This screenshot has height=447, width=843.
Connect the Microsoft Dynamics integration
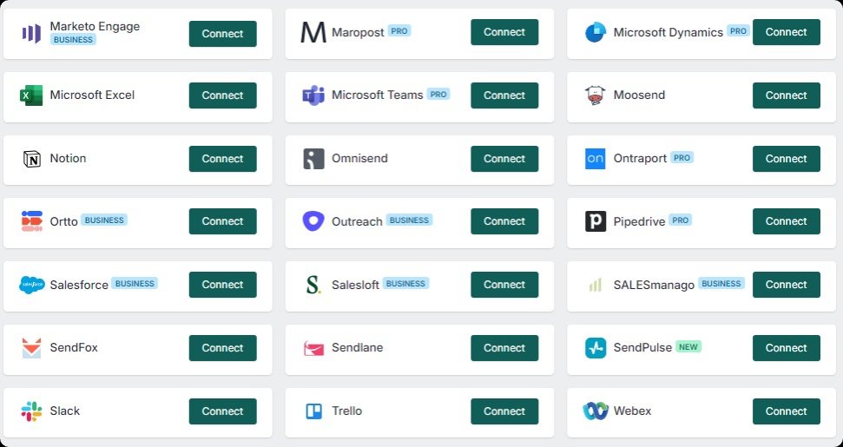[786, 32]
